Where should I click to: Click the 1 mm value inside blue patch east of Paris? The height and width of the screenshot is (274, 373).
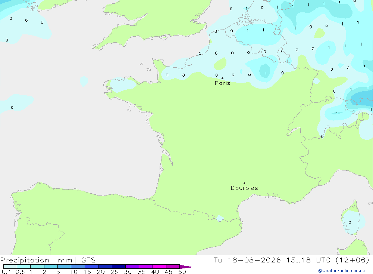pyautogui.click(x=266, y=74)
